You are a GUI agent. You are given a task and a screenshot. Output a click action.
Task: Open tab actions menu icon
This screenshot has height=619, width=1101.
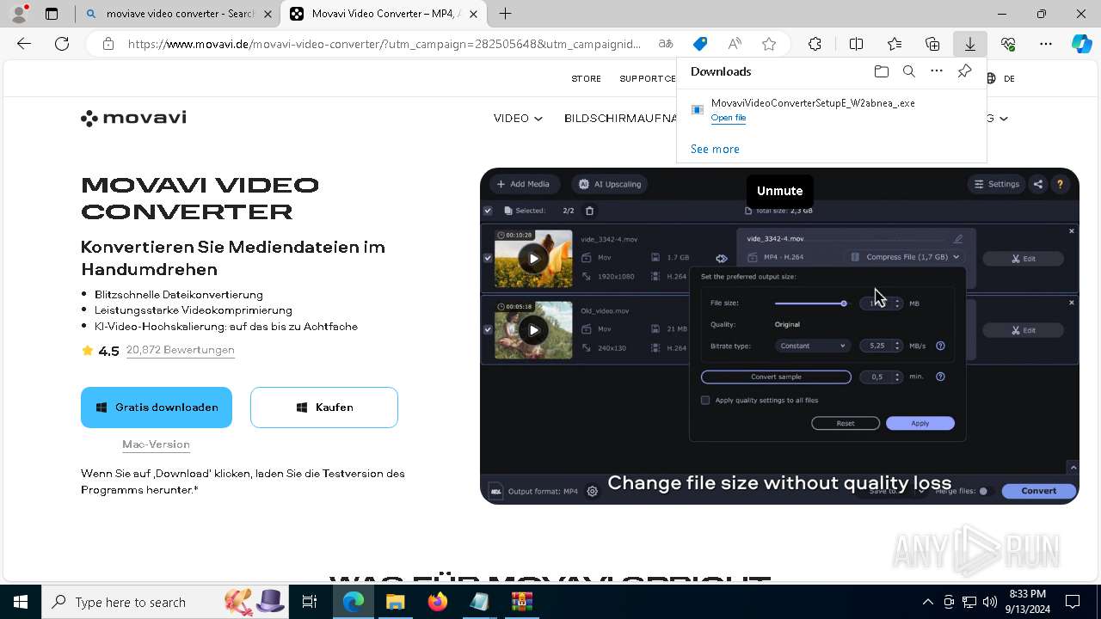(x=52, y=14)
